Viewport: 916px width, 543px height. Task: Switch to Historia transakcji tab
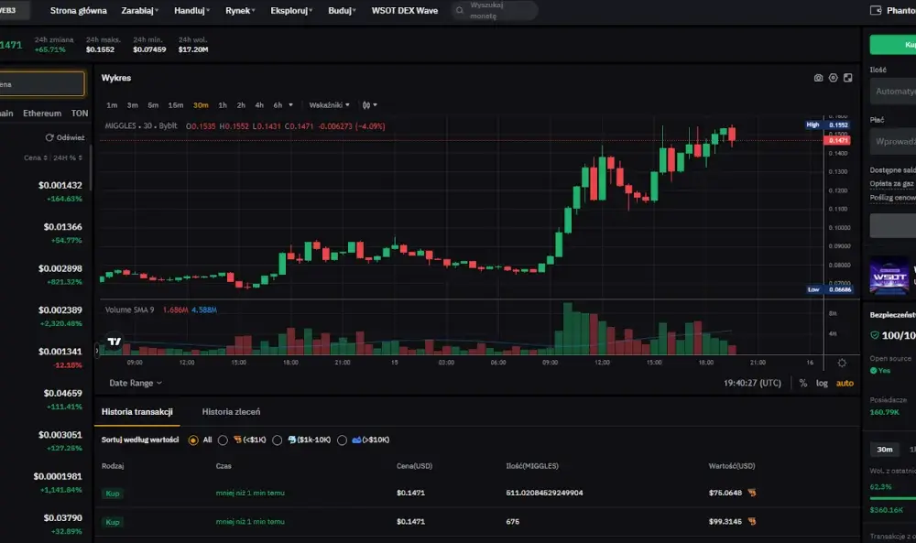137,412
